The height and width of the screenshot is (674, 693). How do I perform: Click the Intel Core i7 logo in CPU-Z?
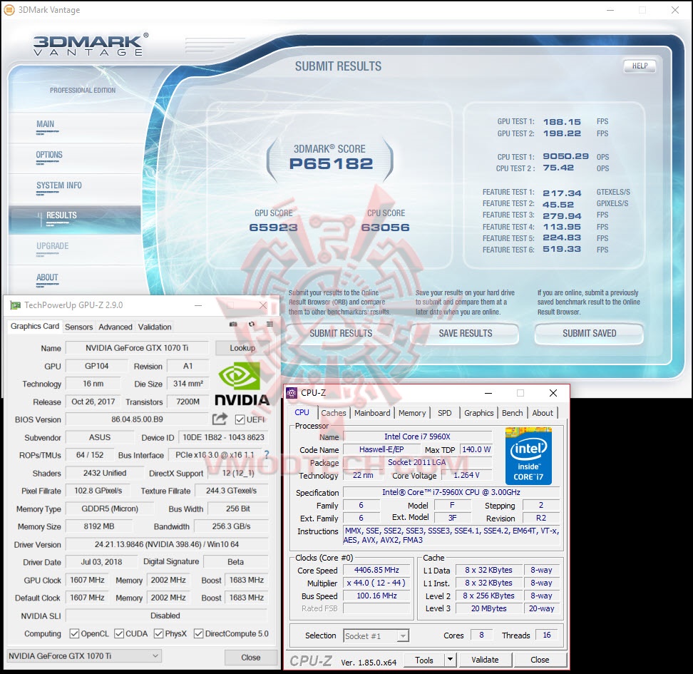(528, 456)
